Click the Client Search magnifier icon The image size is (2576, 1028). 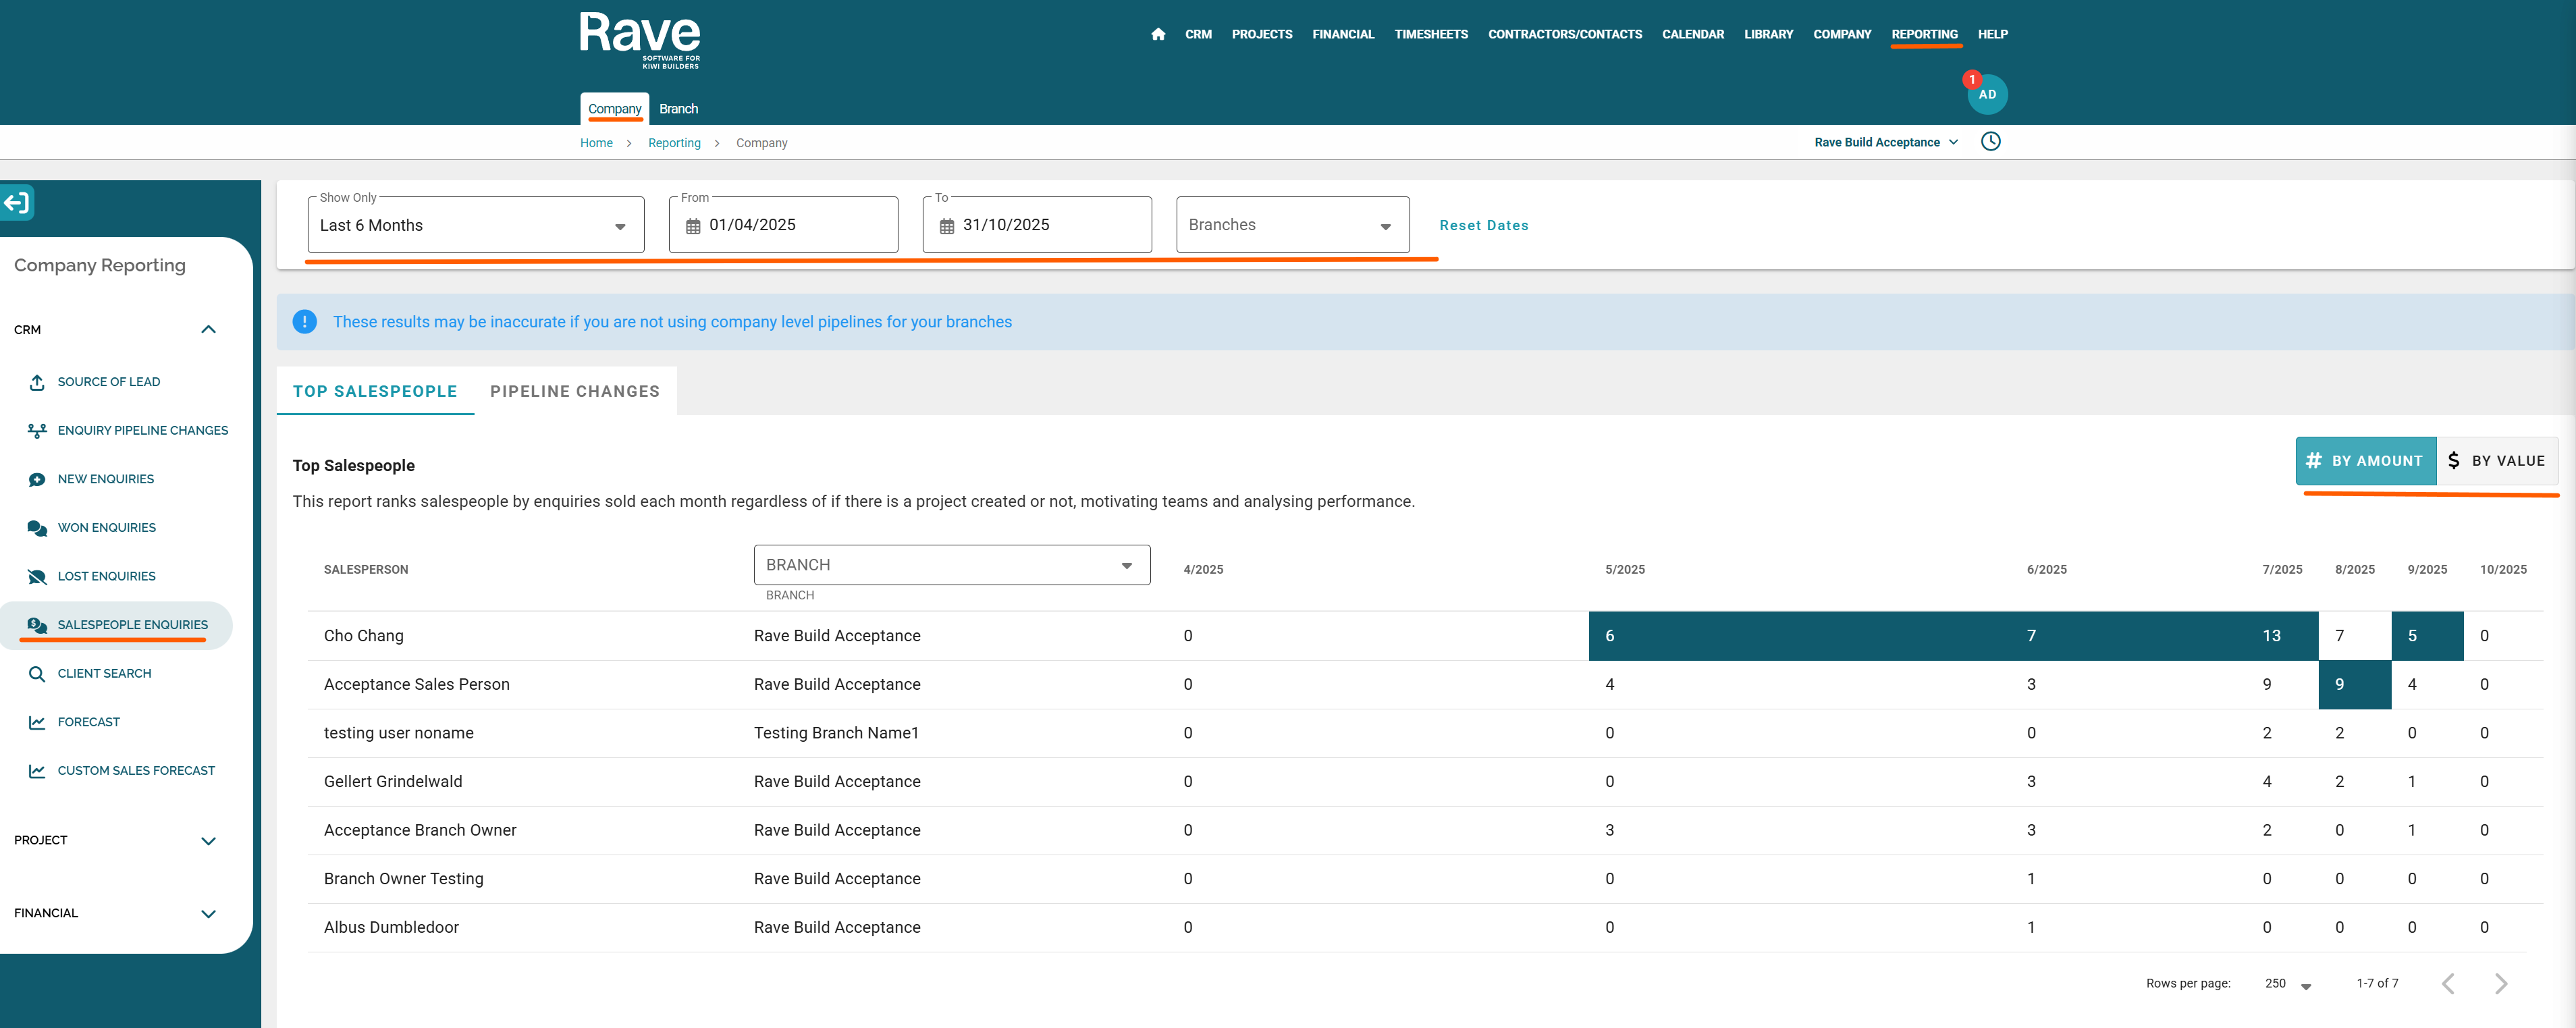pyautogui.click(x=37, y=674)
